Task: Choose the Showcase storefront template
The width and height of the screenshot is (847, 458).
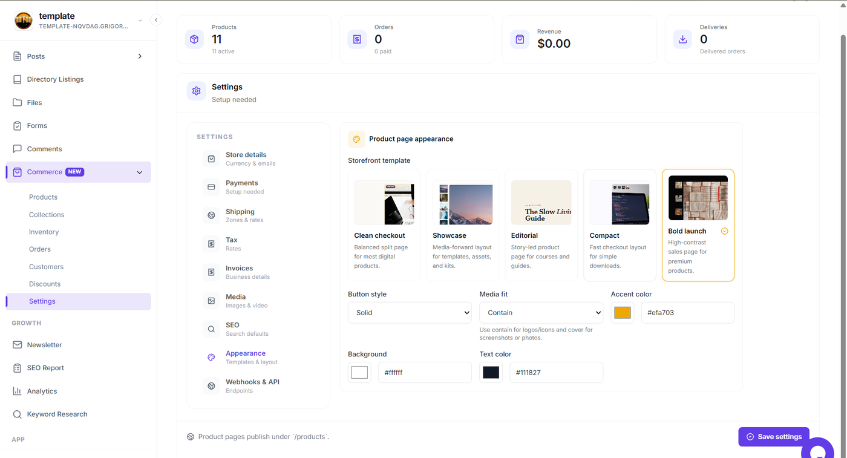Action: pos(463,225)
